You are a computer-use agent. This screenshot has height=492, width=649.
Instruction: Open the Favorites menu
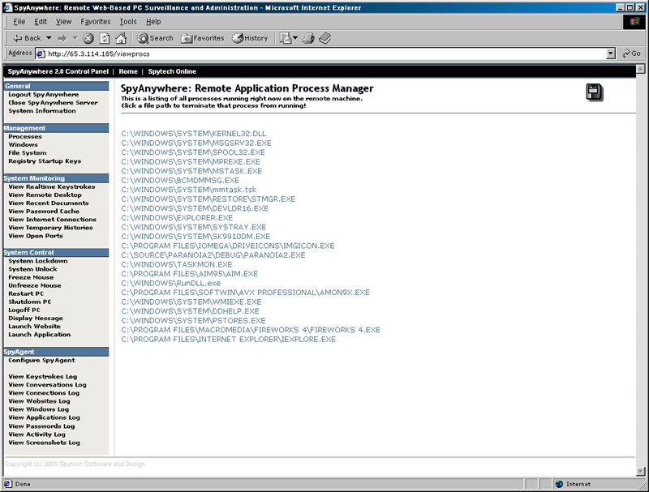tap(96, 22)
